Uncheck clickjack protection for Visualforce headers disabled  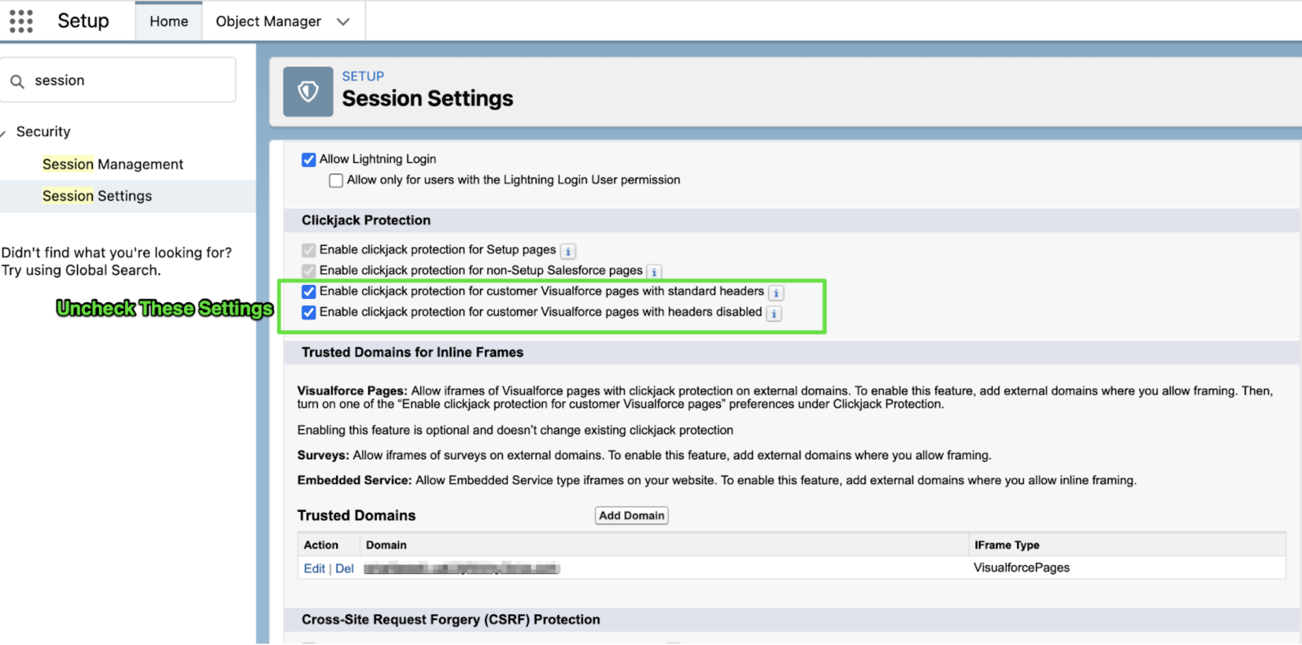[x=309, y=313]
